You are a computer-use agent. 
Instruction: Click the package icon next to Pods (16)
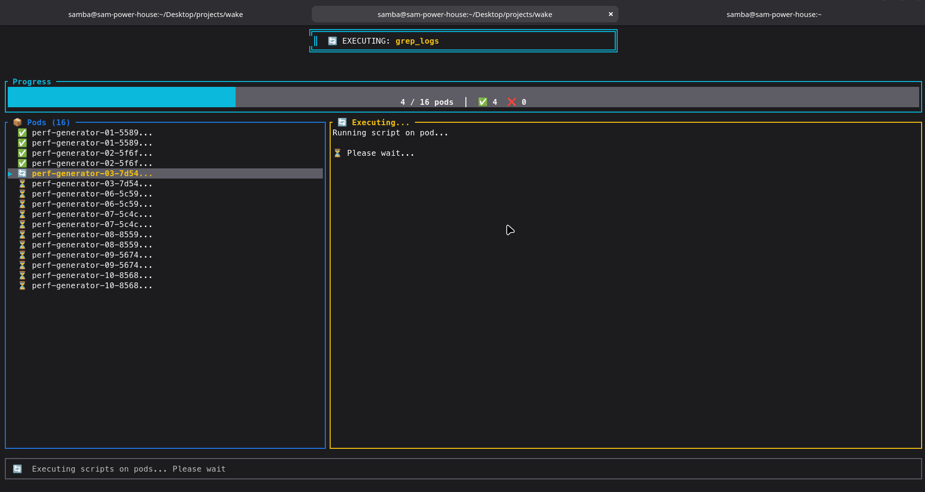[17, 122]
